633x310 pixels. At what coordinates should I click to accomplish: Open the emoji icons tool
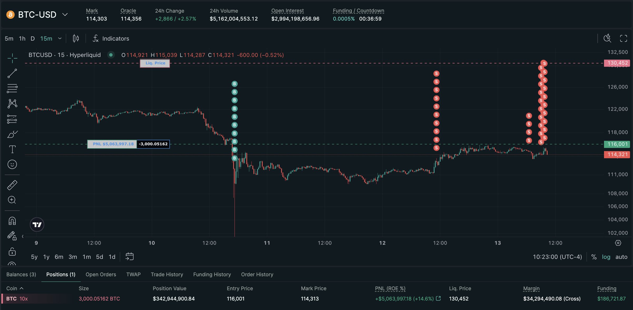[12, 164]
